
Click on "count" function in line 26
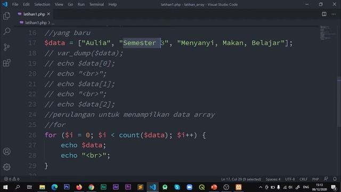129,135
